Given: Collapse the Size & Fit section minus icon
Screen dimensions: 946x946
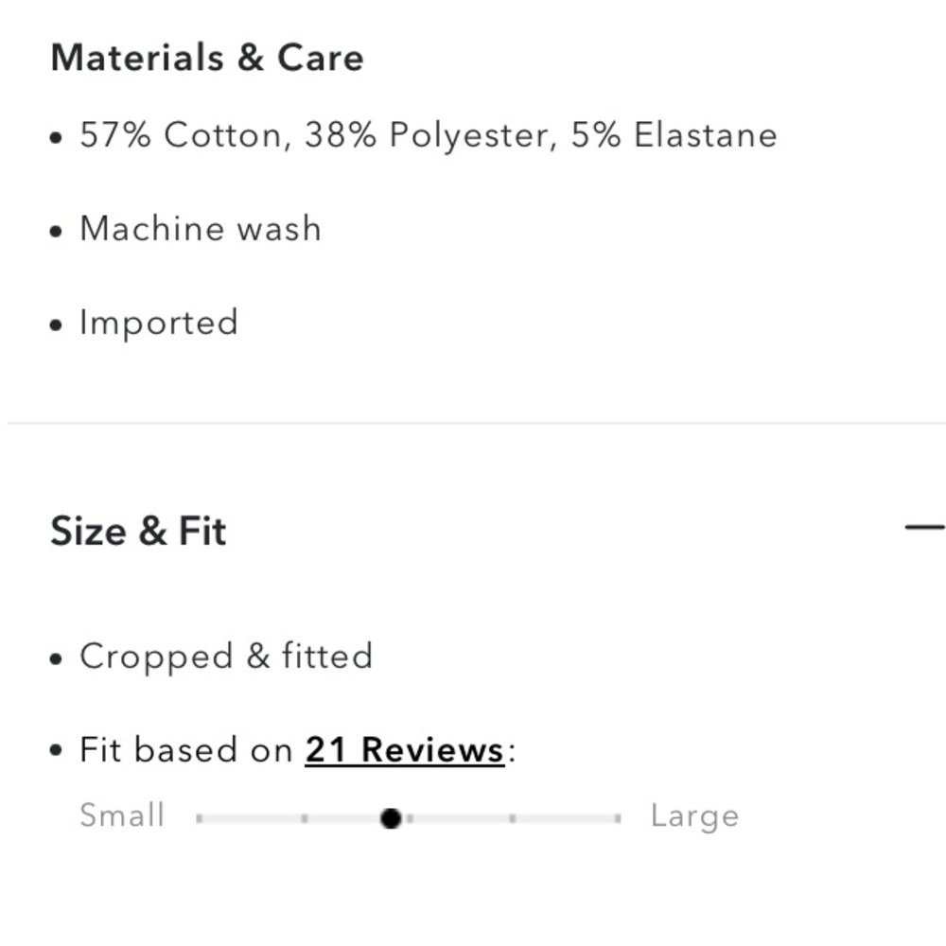Looking at the screenshot, I should 925,527.
